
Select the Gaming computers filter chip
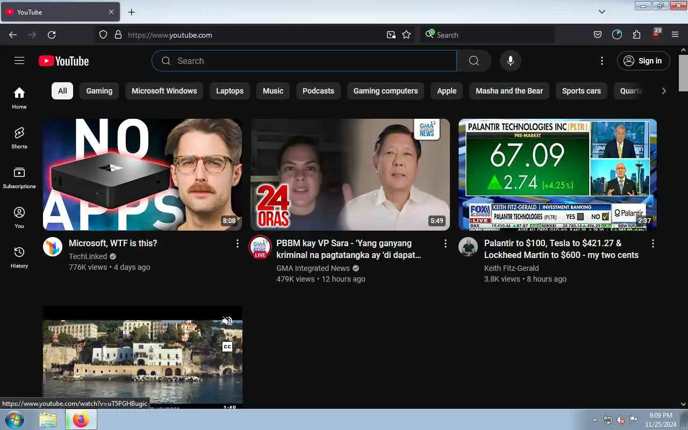coord(385,91)
